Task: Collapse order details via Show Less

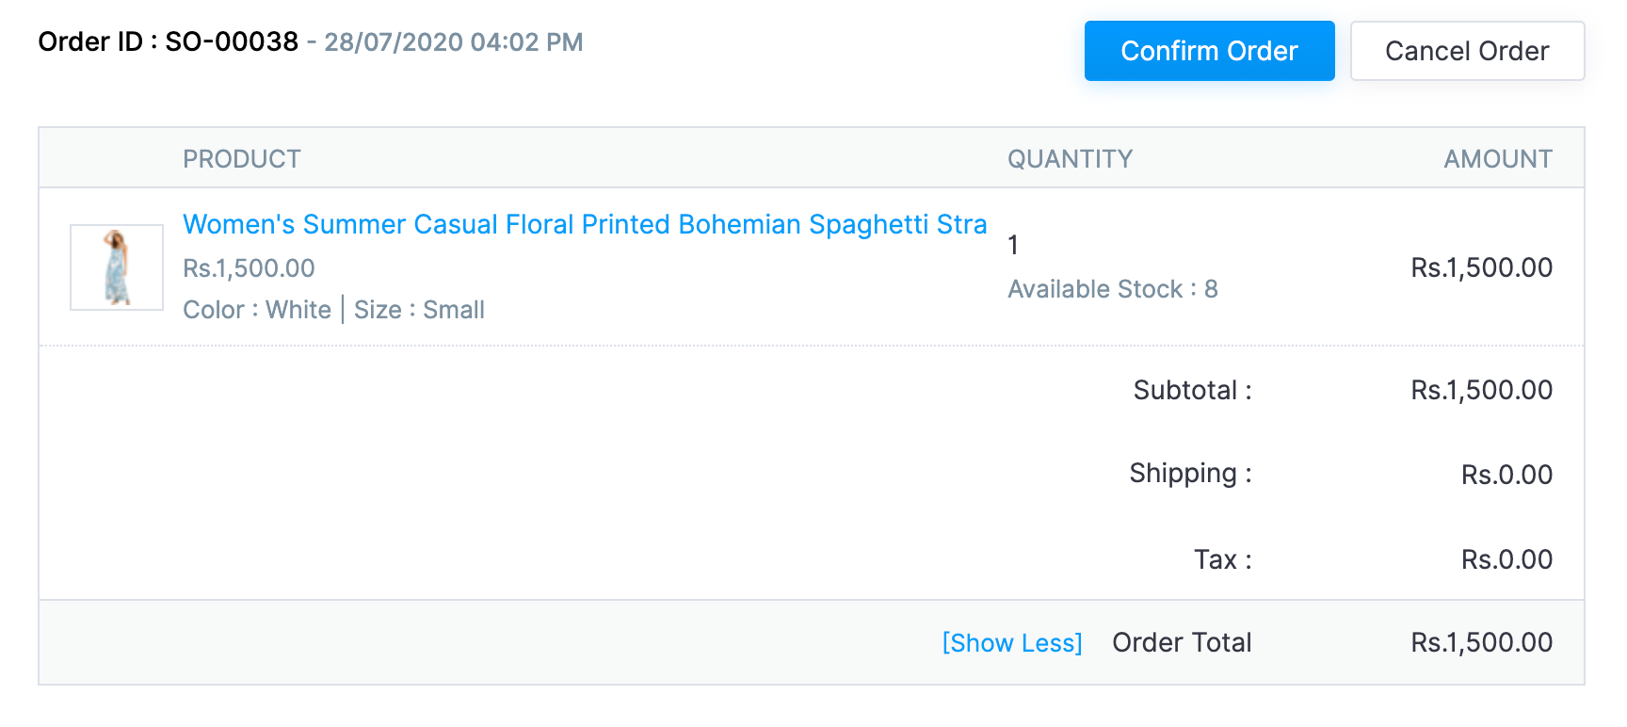Action: click(1012, 643)
